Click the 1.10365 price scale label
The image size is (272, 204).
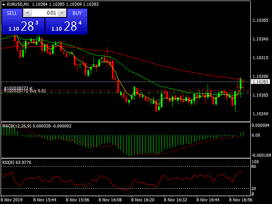260,20
